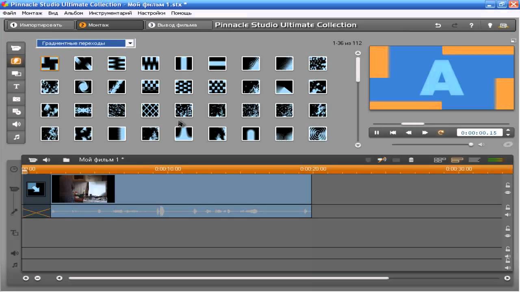Switch to 3 Вывод фильма tab
Screen dimensions: 520x292
click(179, 25)
